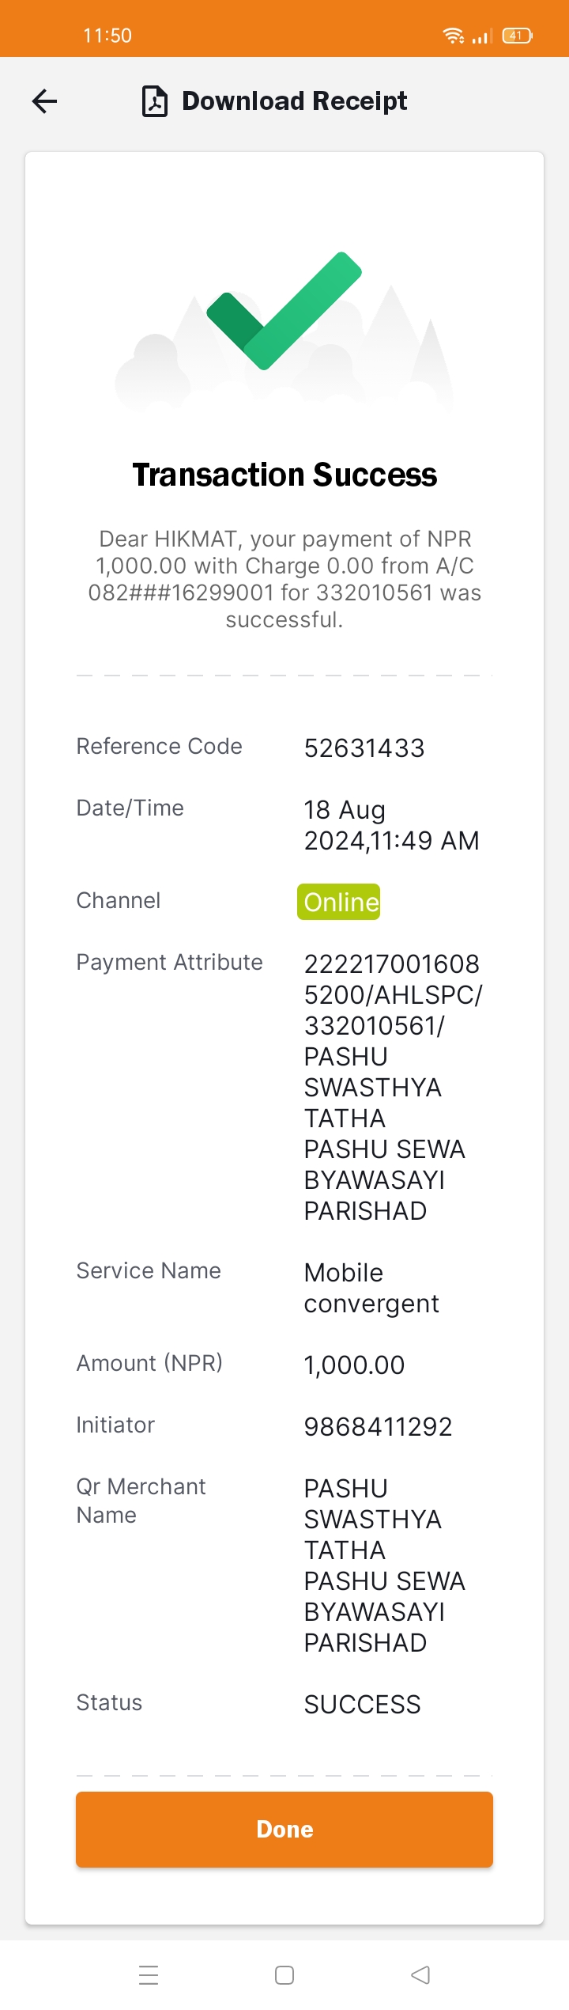Tap the back arrow icon
Image resolution: width=569 pixels, height=2010 pixels.
tap(44, 101)
